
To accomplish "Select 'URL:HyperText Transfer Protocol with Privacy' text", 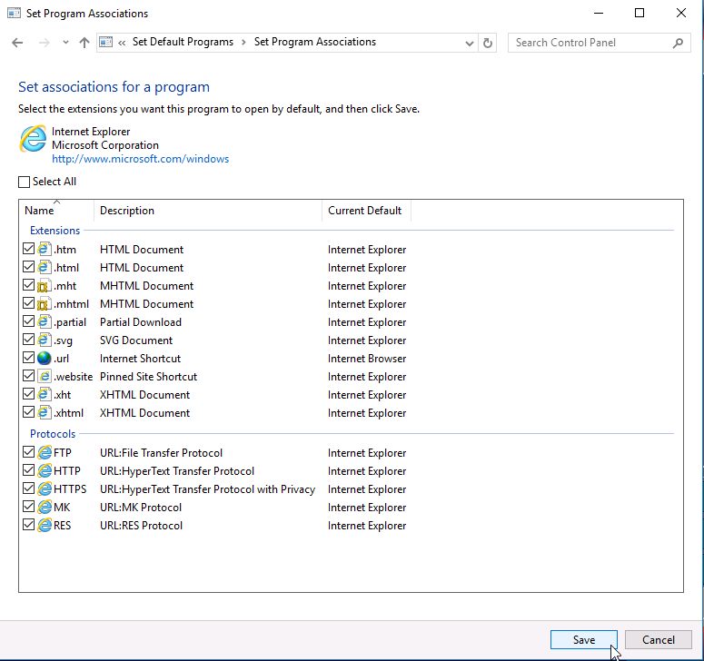I will coord(207,489).
